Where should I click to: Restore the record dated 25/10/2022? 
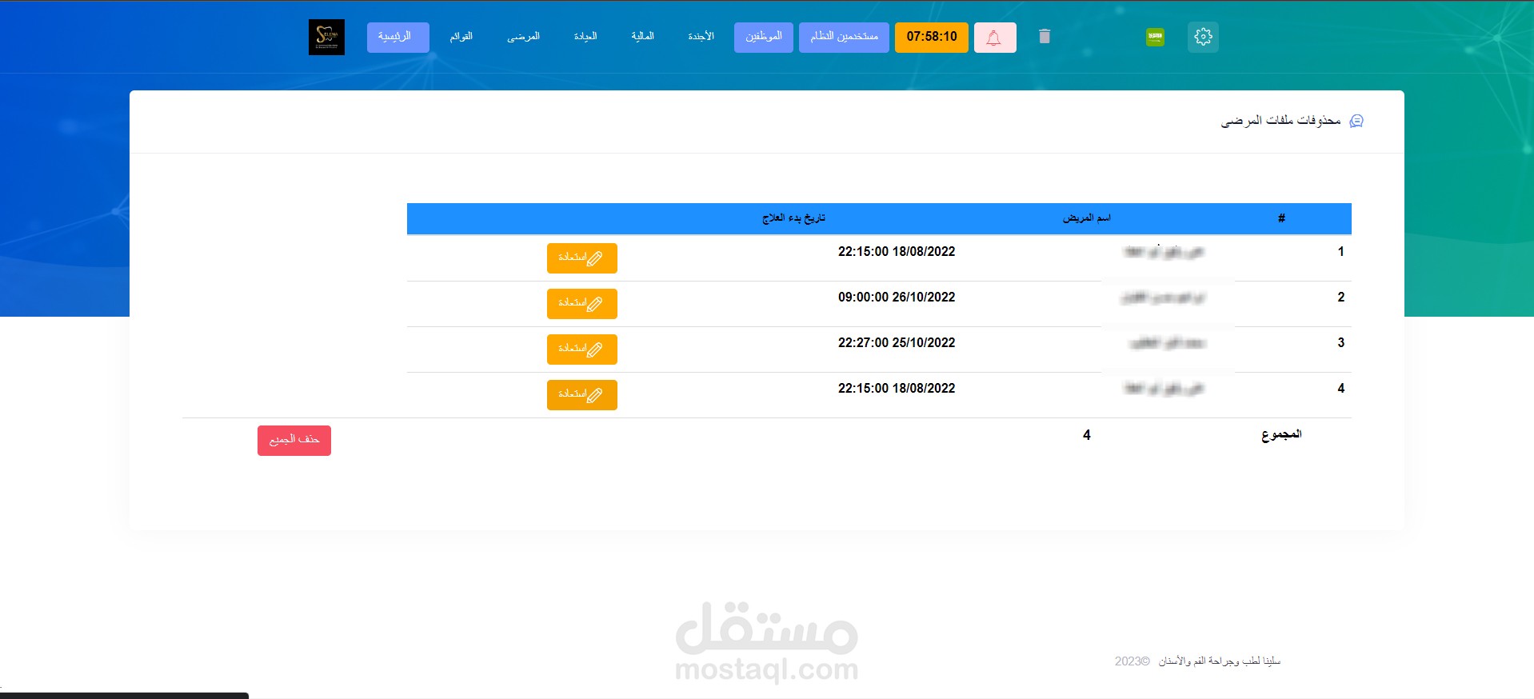[x=582, y=349]
